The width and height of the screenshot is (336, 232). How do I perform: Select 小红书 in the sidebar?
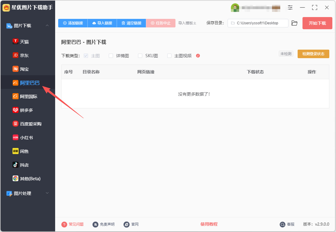tap(28, 138)
